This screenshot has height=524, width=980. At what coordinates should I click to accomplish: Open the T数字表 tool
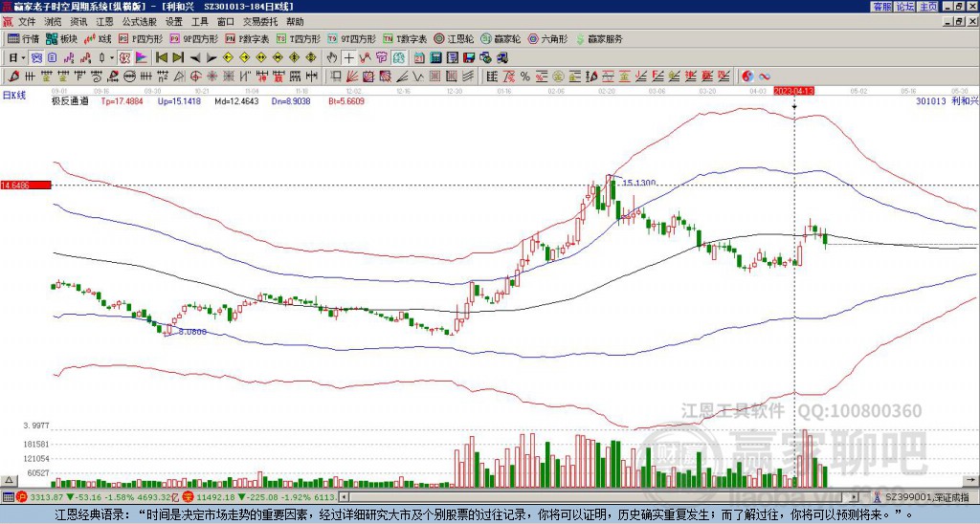(405, 38)
